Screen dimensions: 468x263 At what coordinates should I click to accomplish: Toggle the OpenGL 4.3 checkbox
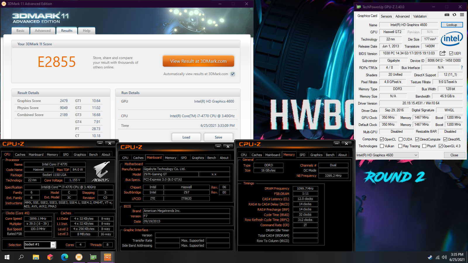441,146
